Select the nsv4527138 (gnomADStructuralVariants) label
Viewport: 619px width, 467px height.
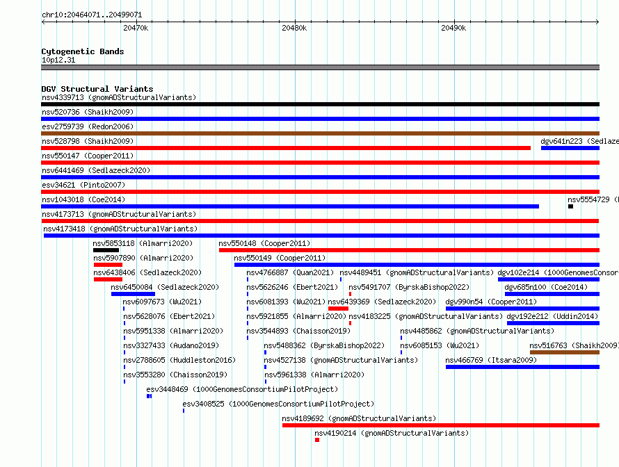click(x=341, y=360)
